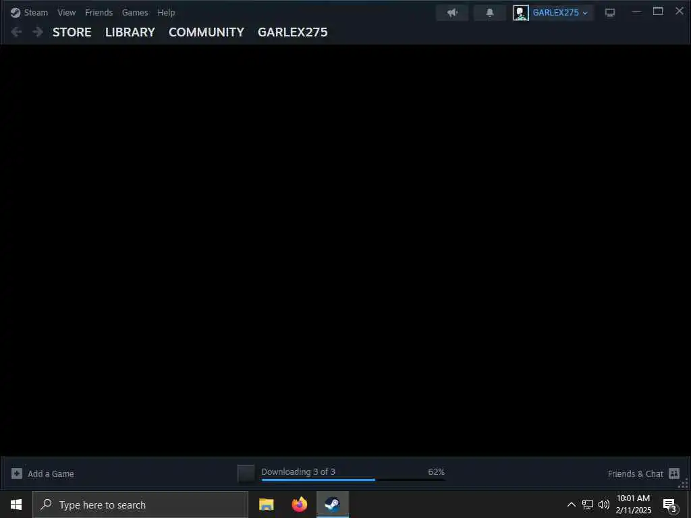
Task: Go back with the left arrow
Action: (16, 32)
